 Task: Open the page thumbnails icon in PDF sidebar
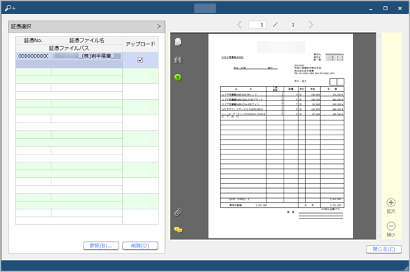click(x=178, y=42)
